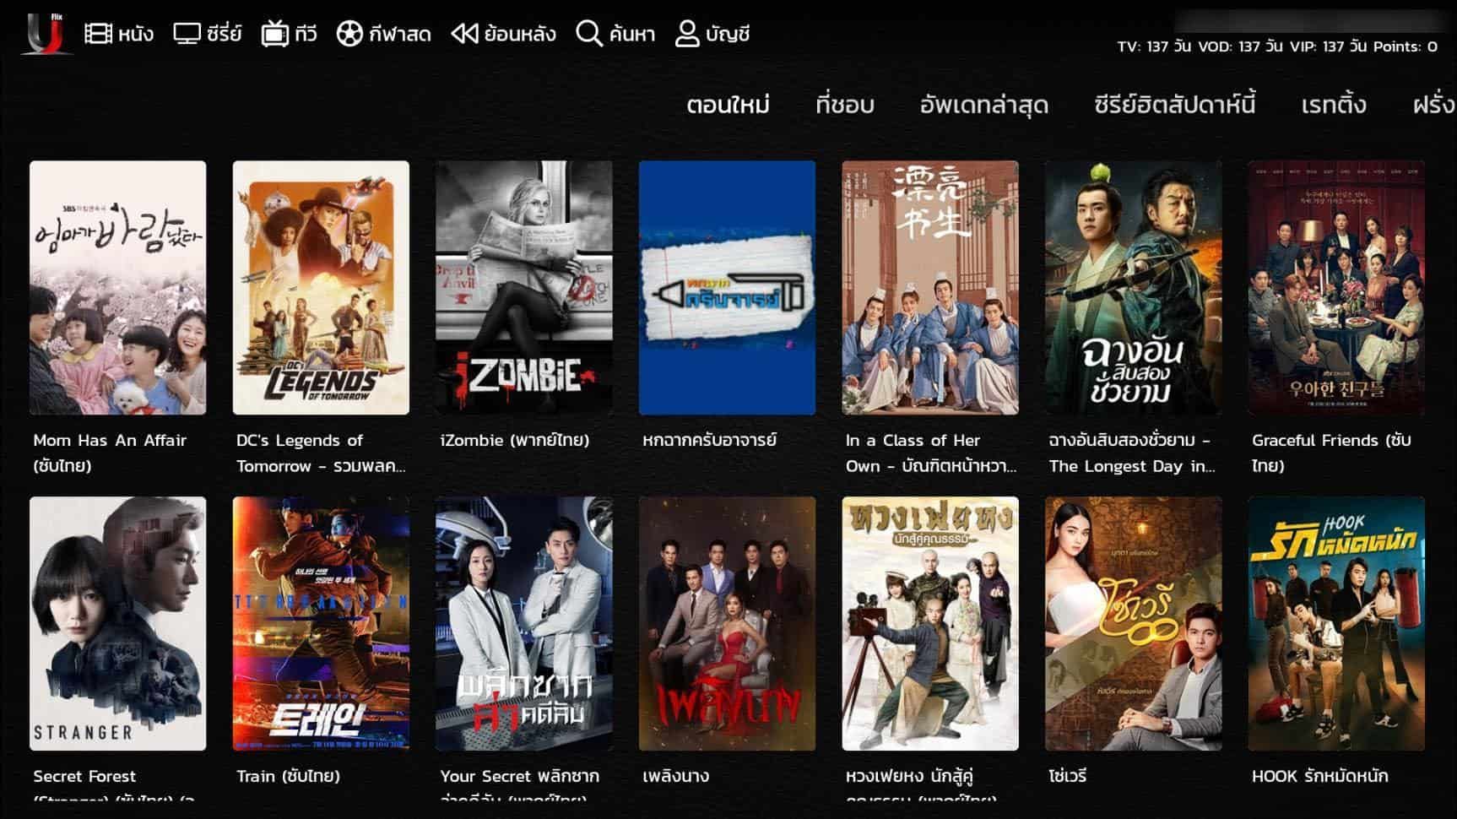
Task: Select the Graceful Friends poster
Action: 1335,287
